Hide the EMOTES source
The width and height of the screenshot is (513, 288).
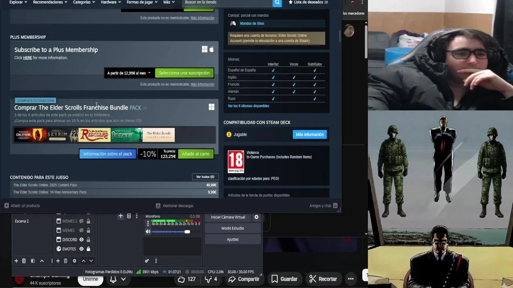81,249
